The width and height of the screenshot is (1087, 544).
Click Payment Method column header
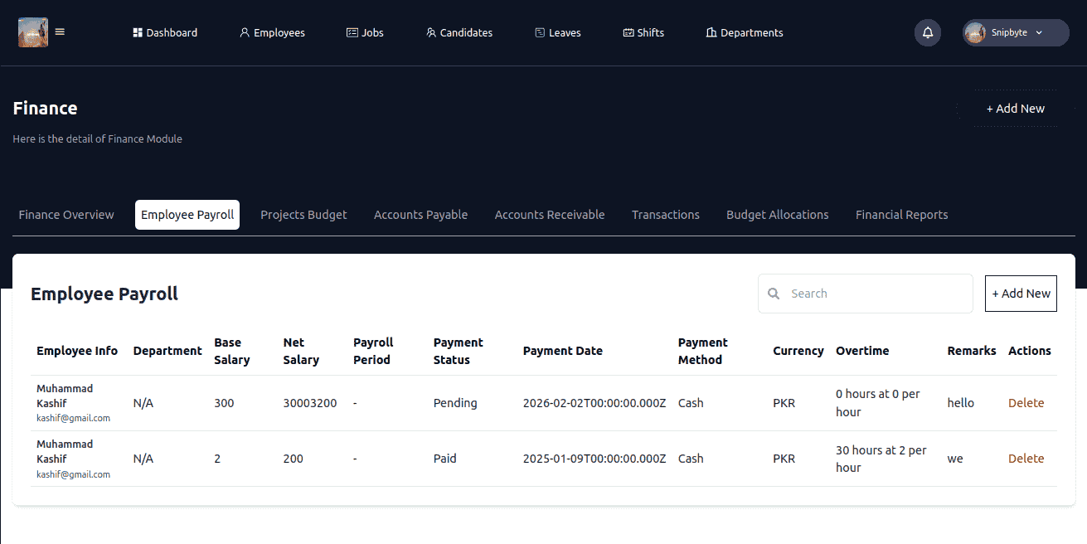pos(703,351)
